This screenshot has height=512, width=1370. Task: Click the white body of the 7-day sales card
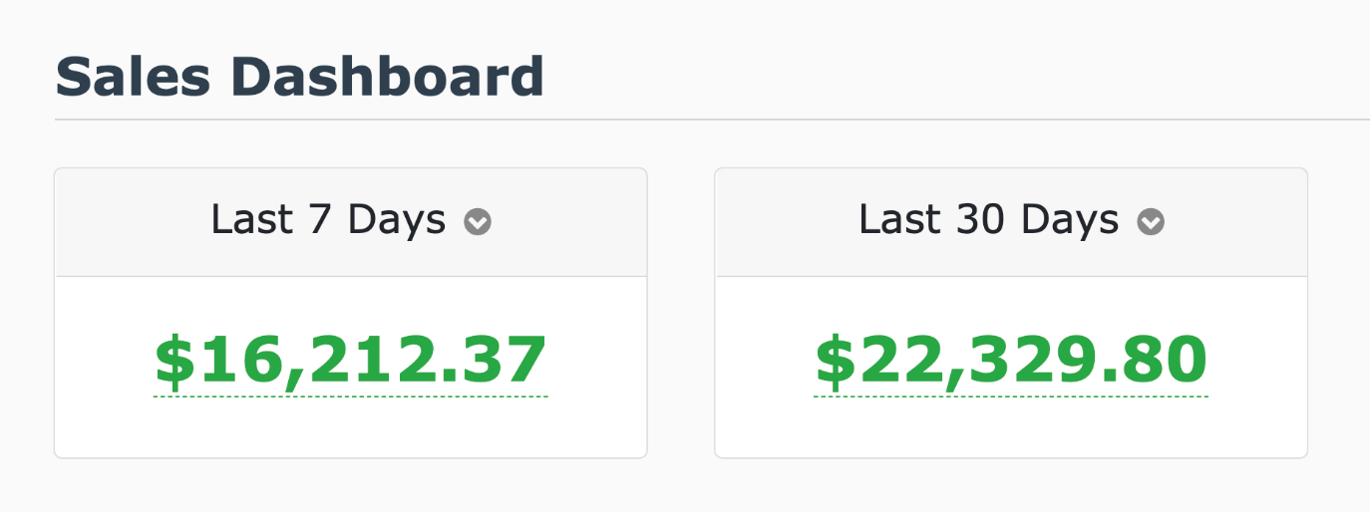[x=351, y=428]
